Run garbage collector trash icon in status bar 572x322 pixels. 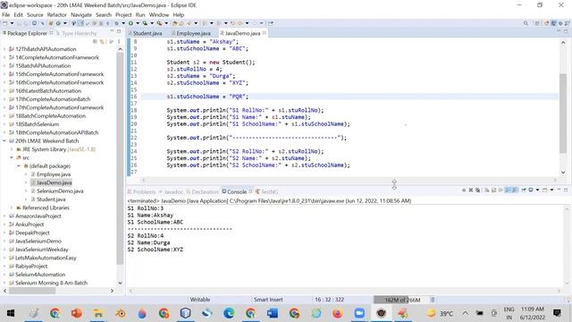(433, 300)
